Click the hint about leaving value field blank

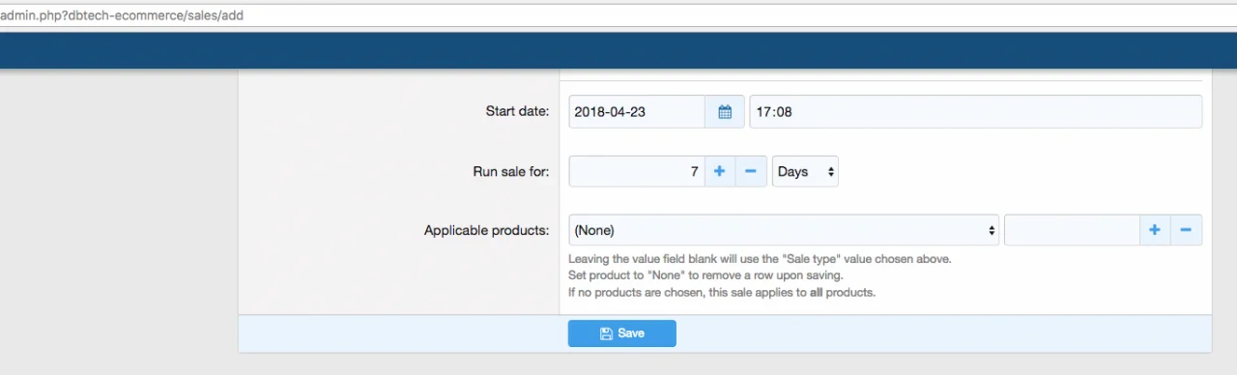pos(760,259)
